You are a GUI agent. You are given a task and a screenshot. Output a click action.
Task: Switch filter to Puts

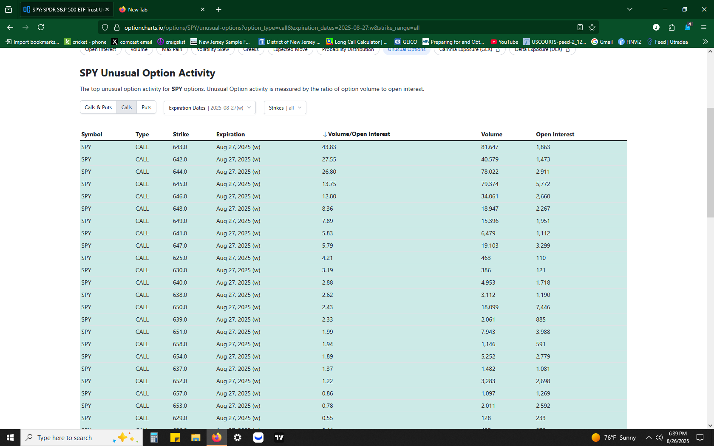click(147, 107)
